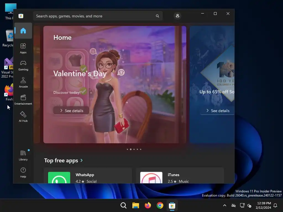Open Windows Search on the taskbar

point(124,205)
